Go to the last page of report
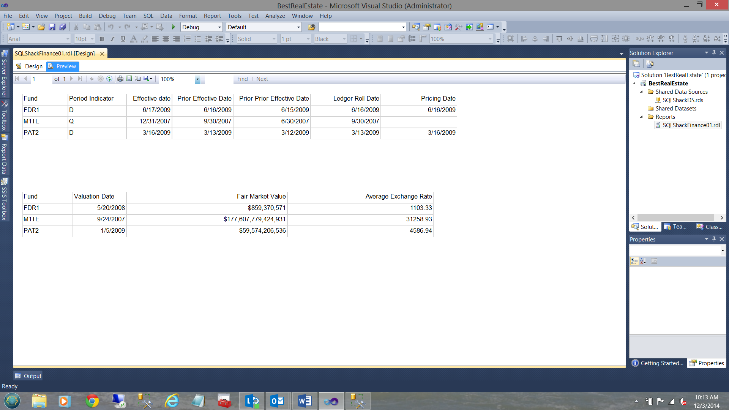The image size is (729, 410). pyautogui.click(x=80, y=79)
